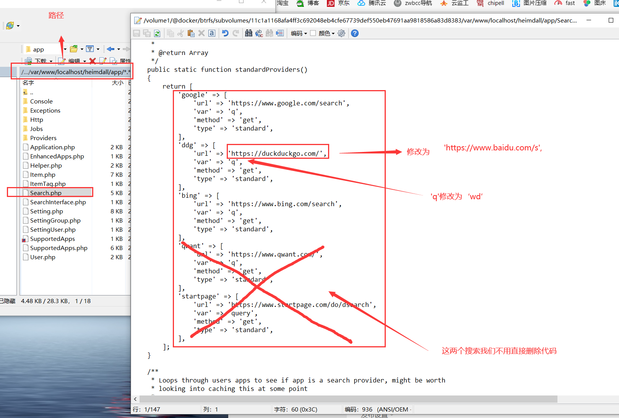Open the 京东 bookmark
Screen dimensions: 619x418
click(x=338, y=3)
